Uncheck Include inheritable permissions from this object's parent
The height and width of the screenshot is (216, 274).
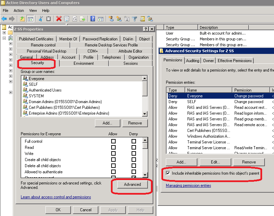pos(168,173)
